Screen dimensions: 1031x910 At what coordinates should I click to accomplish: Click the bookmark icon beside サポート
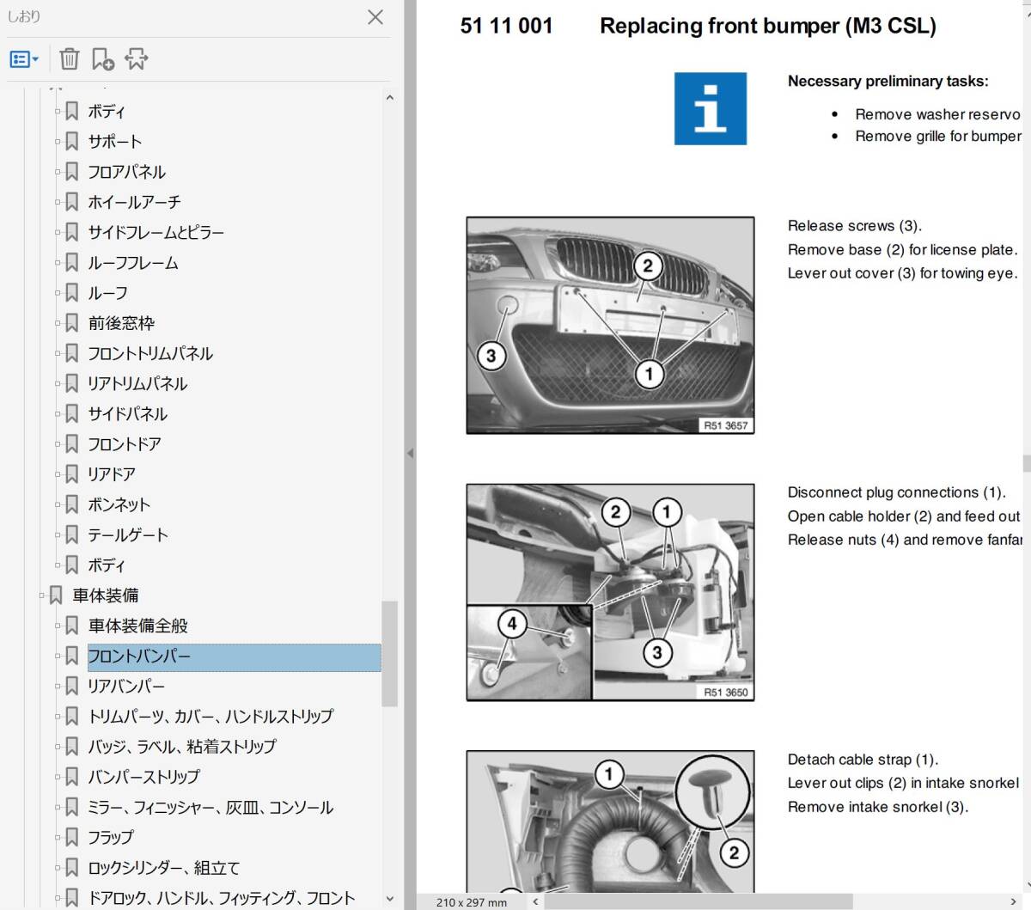(72, 142)
